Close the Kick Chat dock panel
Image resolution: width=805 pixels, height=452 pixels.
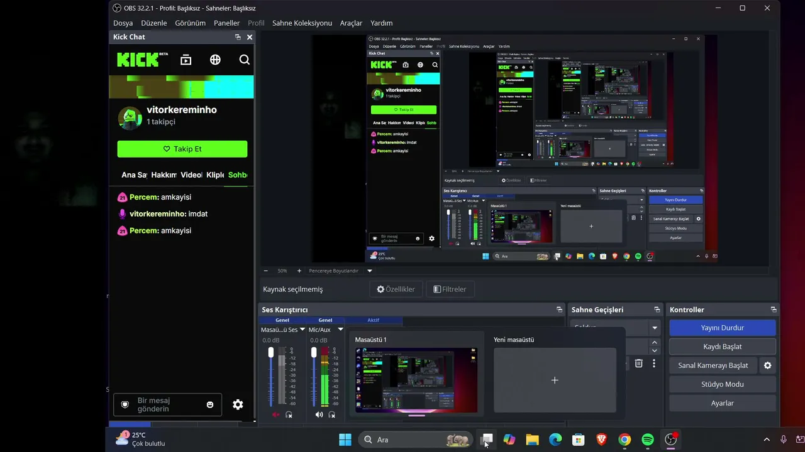coord(250,37)
